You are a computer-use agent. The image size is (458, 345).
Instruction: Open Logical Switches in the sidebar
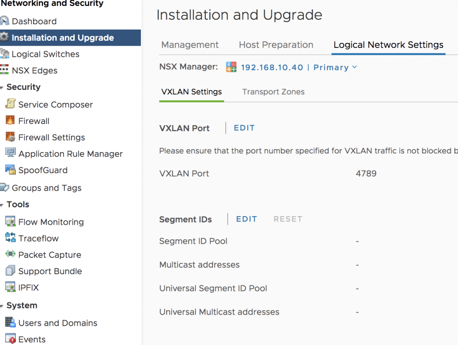pyautogui.click(x=46, y=54)
